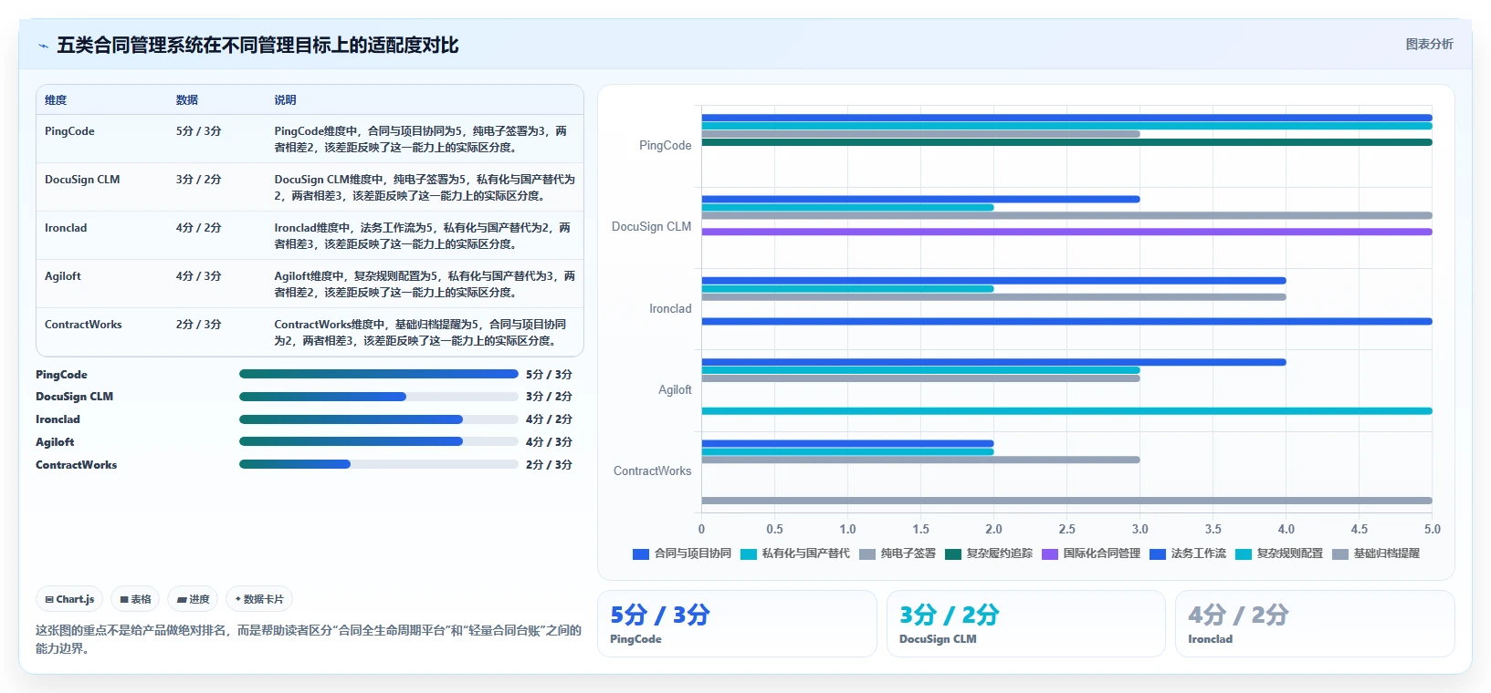Toggle the 复杂履约追踪 legend item
This screenshot has width=1491, height=693.
[989, 553]
